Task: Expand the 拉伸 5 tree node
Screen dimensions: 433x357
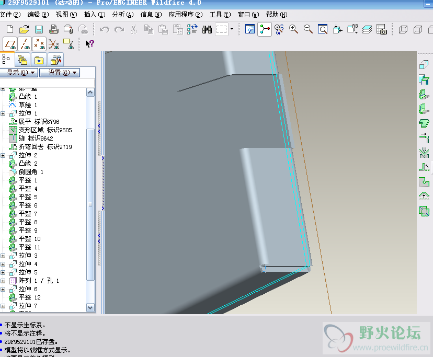Action: (3, 272)
